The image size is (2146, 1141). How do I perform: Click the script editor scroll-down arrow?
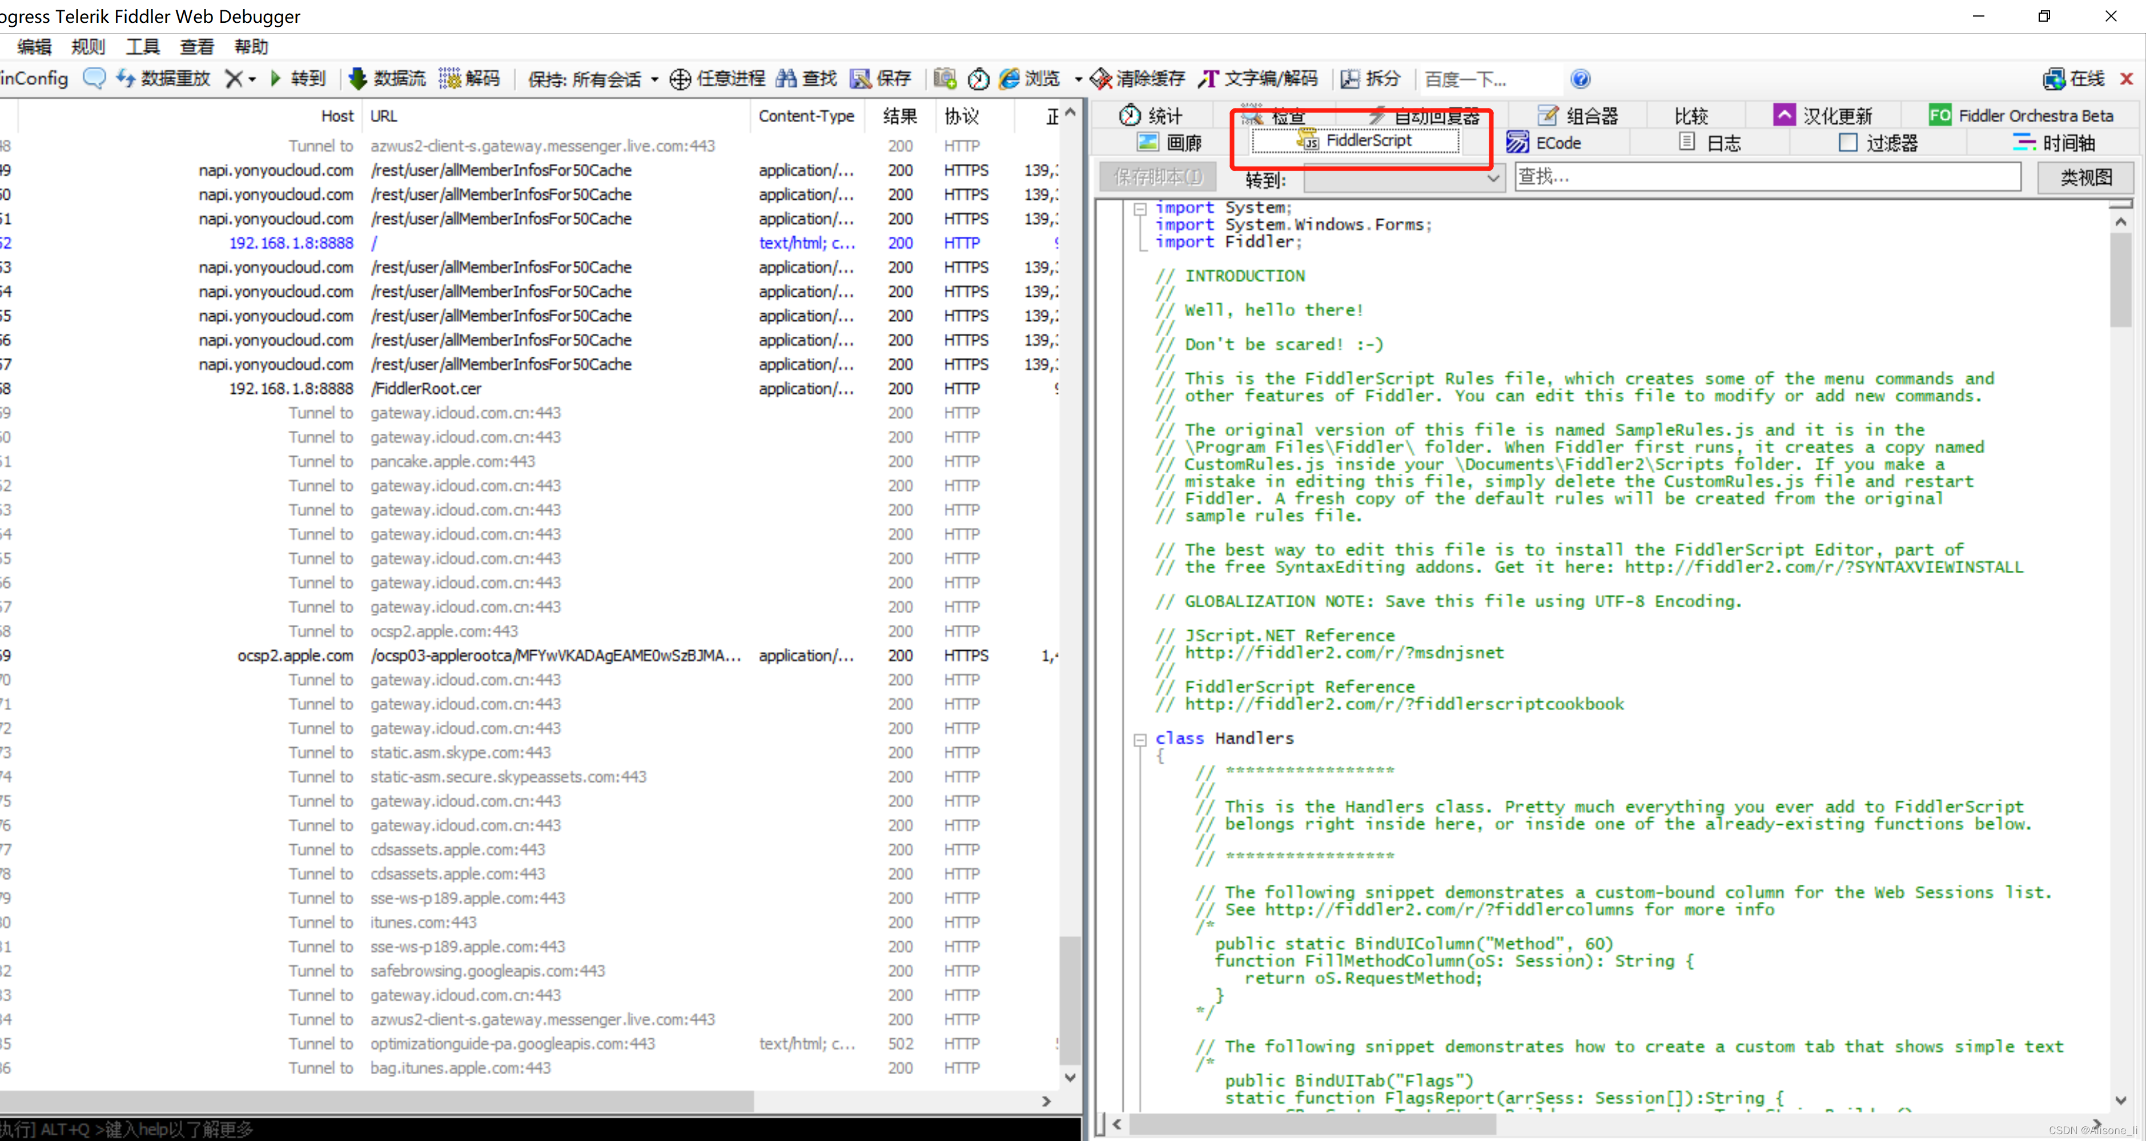pyautogui.click(x=2120, y=1100)
